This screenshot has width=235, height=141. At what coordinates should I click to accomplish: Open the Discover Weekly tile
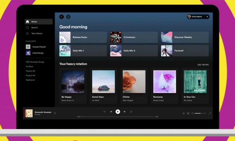click(185, 37)
